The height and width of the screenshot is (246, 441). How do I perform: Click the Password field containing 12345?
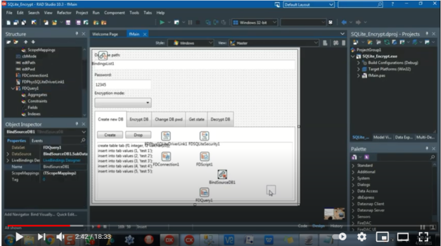[123, 84]
